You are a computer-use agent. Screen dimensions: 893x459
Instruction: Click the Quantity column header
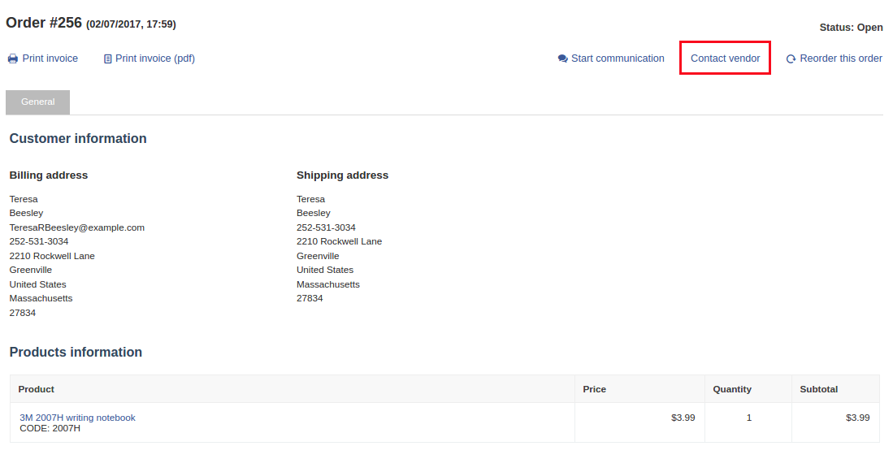click(732, 389)
